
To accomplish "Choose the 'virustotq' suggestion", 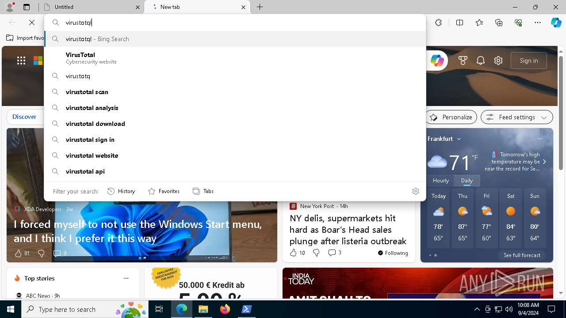I will click(235, 76).
